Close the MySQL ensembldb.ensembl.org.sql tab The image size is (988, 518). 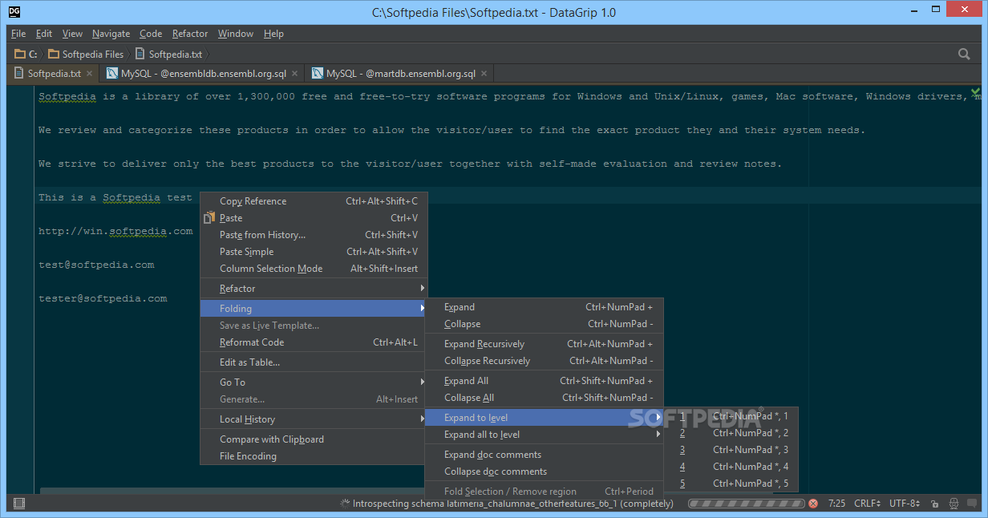coord(294,73)
